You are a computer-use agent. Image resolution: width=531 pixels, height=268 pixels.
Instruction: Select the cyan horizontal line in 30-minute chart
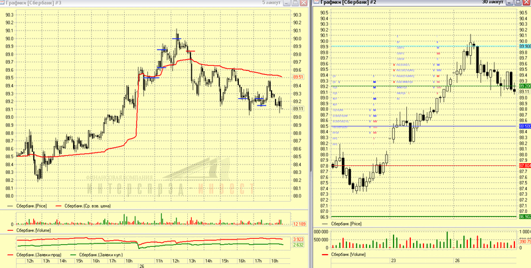pyautogui.click(x=423, y=46)
